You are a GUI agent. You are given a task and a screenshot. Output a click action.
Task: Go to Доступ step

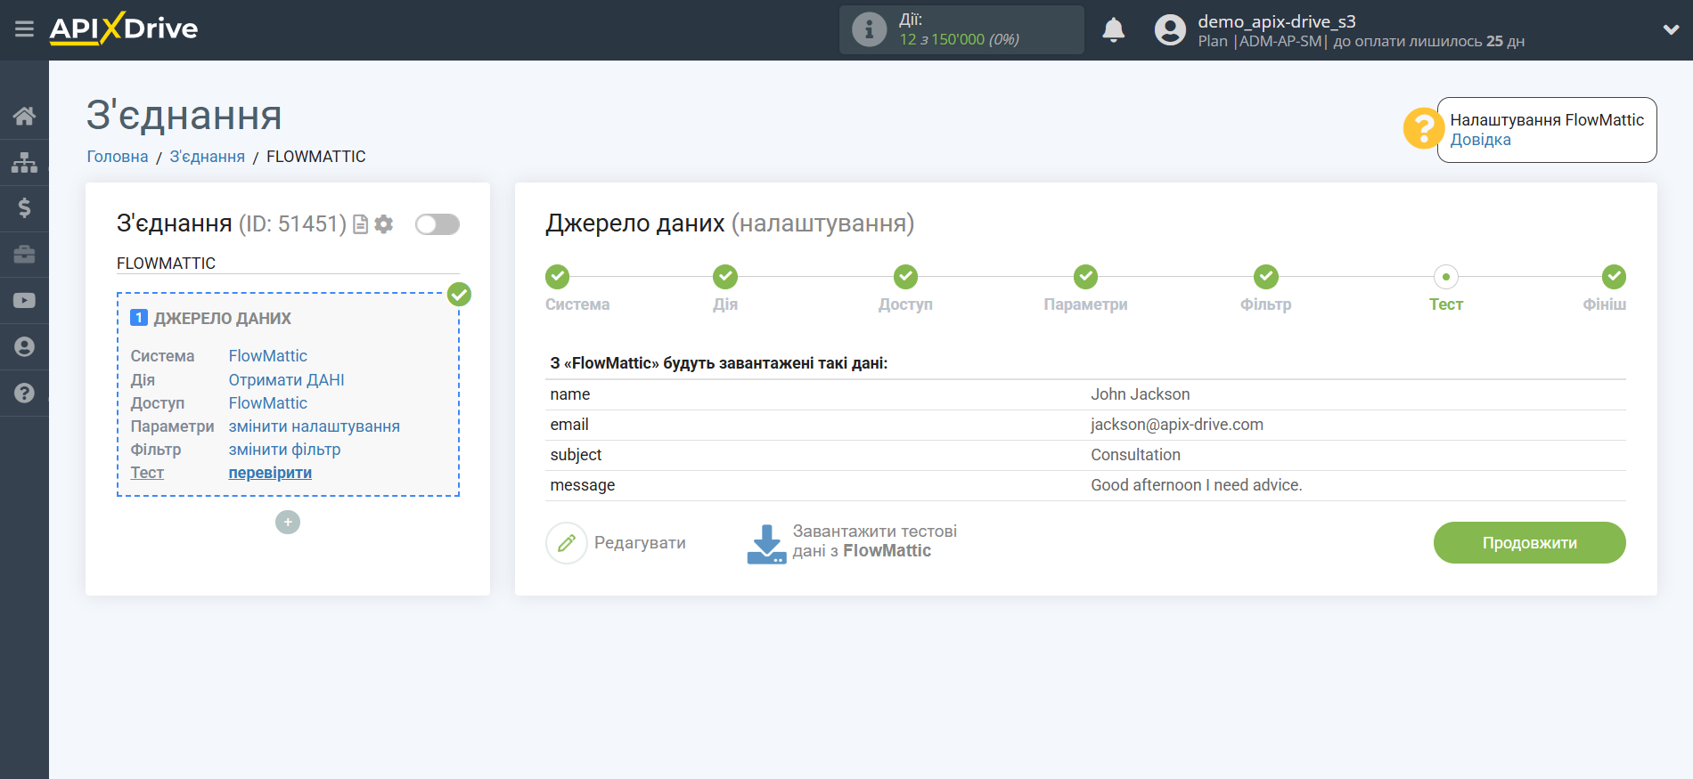tap(905, 277)
